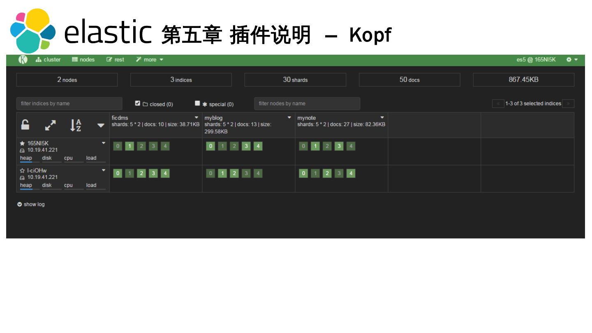This screenshot has width=592, height=333.
Task: Open the settings gear dropdown
Action: coord(572,60)
